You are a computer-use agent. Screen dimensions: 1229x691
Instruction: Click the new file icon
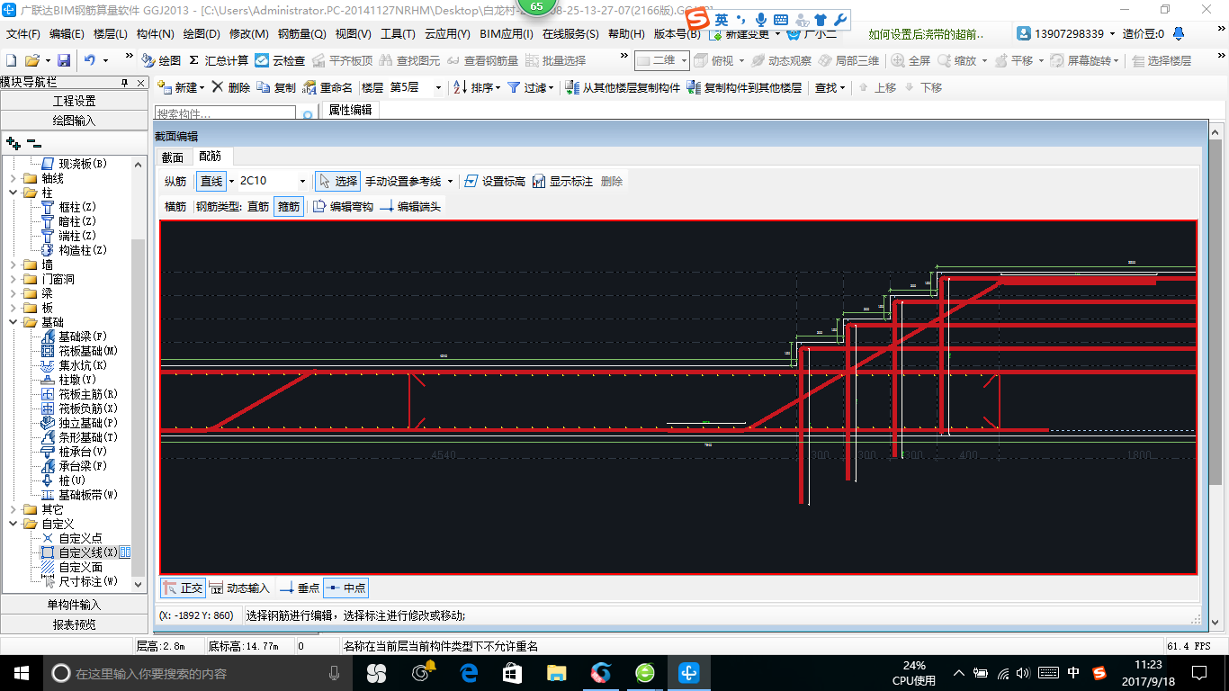pyautogui.click(x=11, y=60)
